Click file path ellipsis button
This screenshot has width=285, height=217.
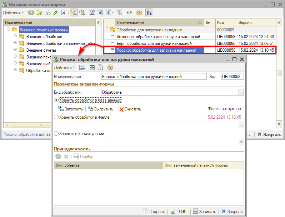241,125
